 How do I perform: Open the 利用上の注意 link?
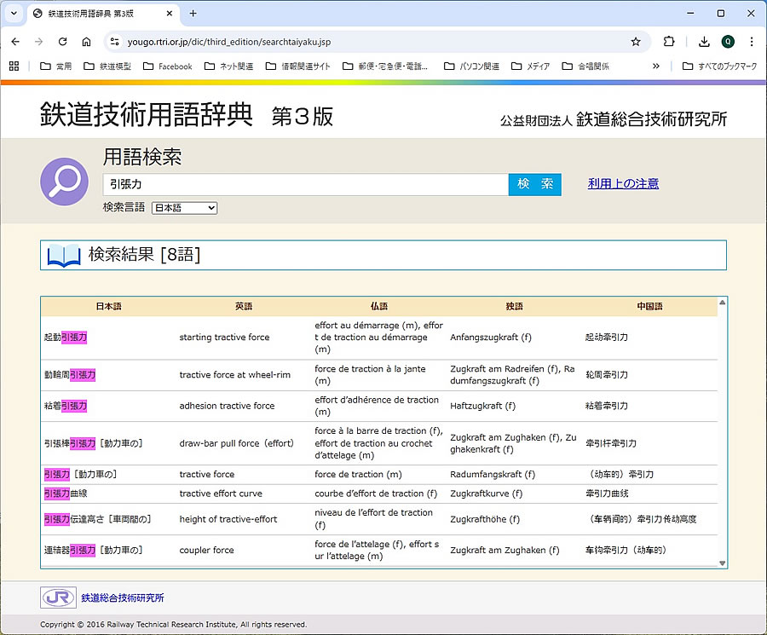[x=623, y=183]
